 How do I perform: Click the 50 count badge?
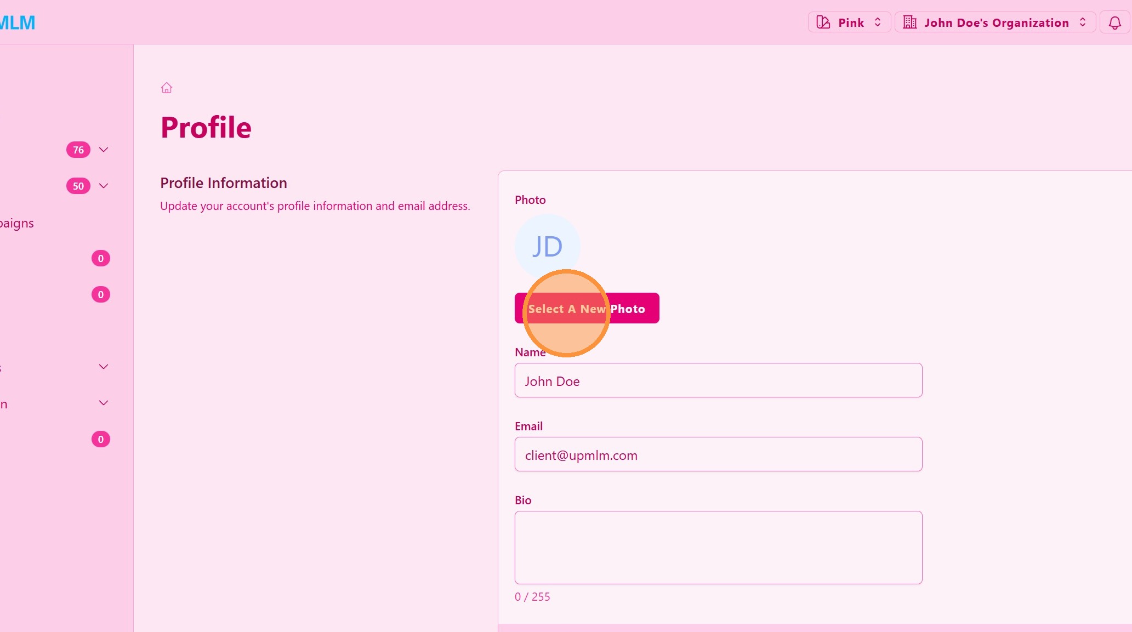pos(78,186)
